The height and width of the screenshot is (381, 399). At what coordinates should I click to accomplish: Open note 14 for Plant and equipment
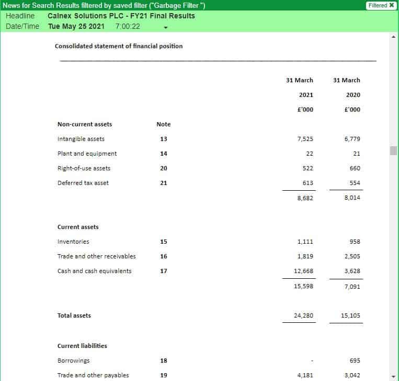(x=163, y=154)
